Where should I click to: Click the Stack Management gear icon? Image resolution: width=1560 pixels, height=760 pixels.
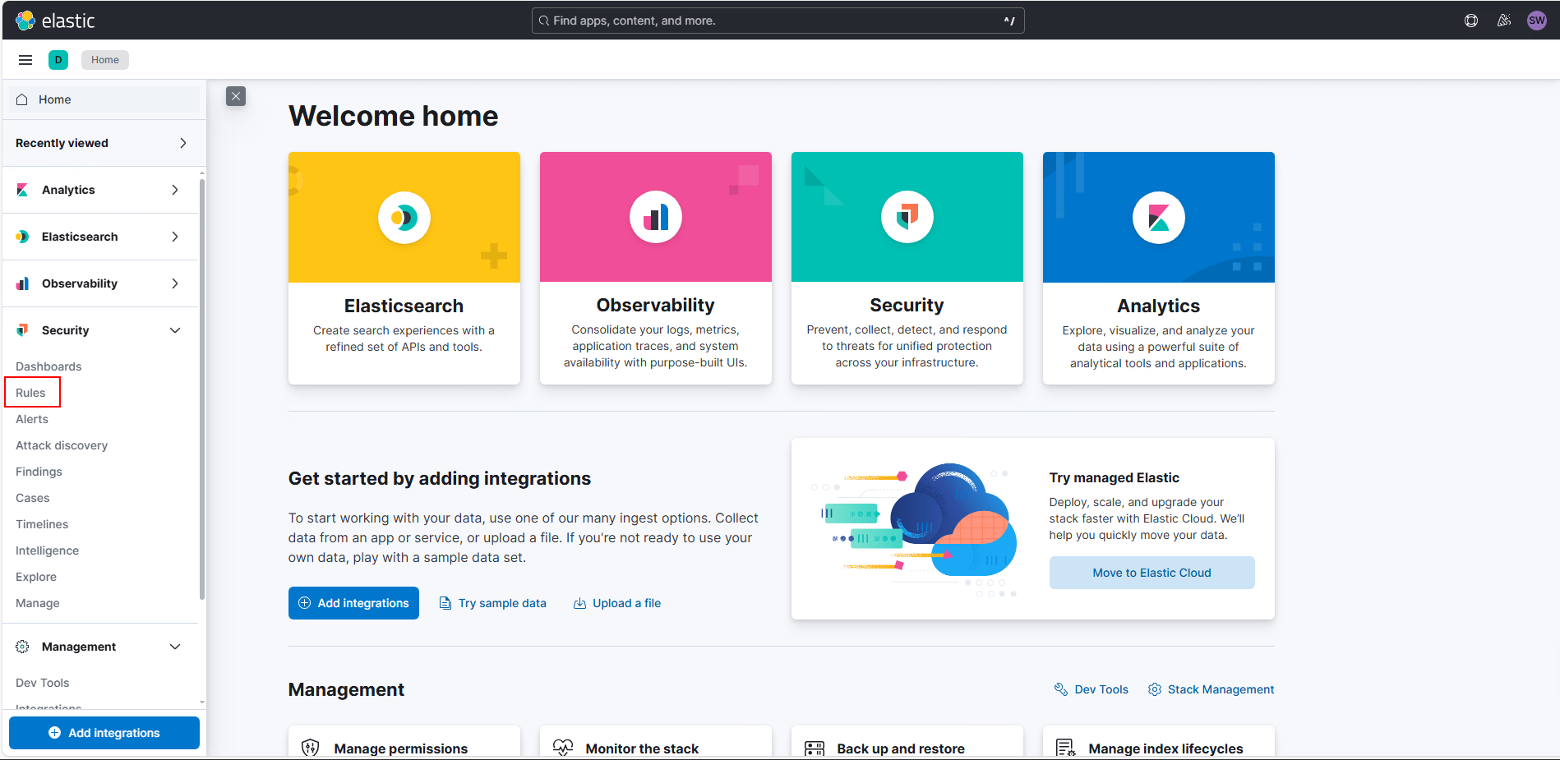(x=1155, y=689)
